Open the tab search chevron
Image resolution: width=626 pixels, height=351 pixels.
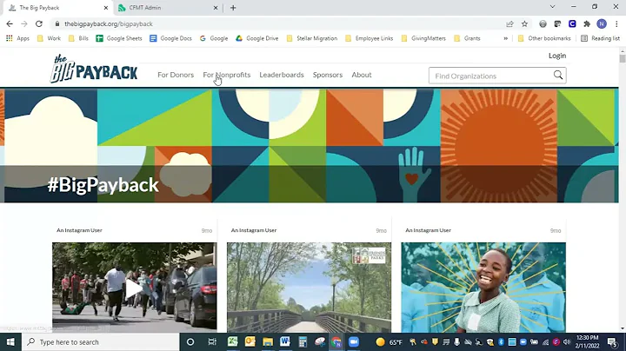(x=553, y=7)
